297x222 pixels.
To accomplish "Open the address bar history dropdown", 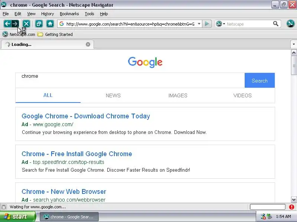I will click(199, 24).
